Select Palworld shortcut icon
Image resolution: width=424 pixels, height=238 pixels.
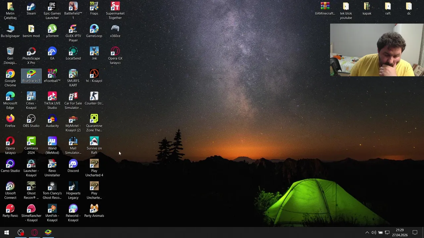pos(73,213)
